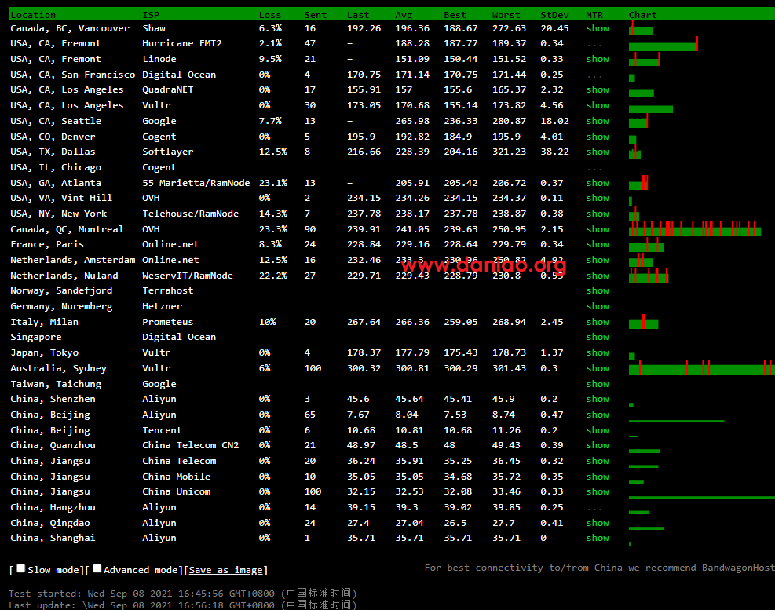The image size is (775, 610).
Task: Enable the Slow mode checkbox
Action: pyautogui.click(x=20, y=568)
